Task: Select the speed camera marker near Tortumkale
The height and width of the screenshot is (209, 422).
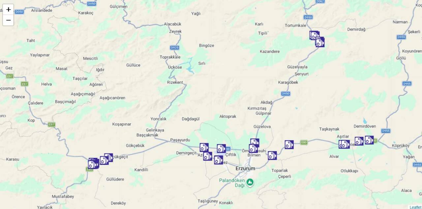Action: 315,35
